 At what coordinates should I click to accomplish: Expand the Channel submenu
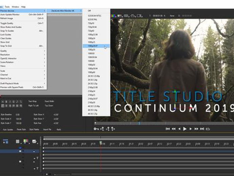pos(23,75)
